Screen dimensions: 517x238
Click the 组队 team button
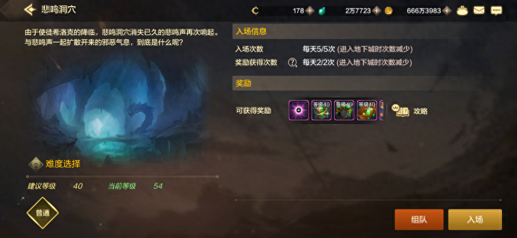click(x=419, y=220)
